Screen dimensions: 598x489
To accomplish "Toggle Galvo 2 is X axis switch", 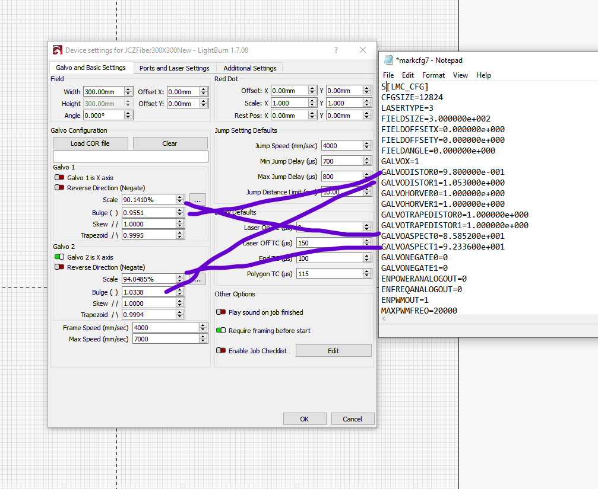I will click(59, 257).
